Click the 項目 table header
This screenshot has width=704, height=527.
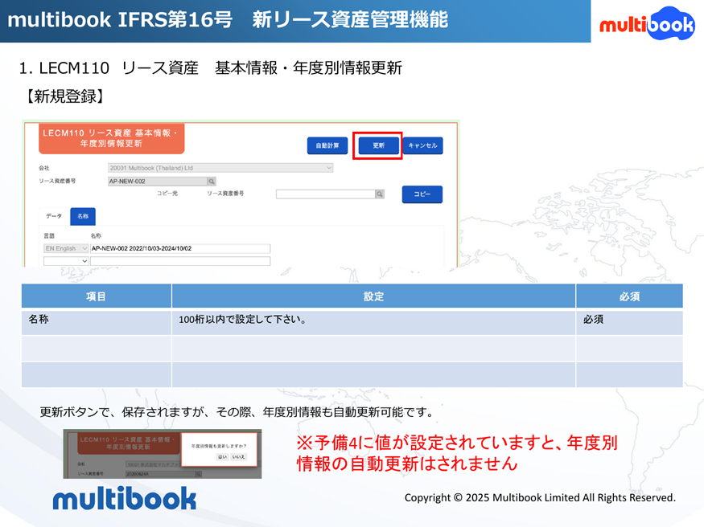(x=96, y=296)
